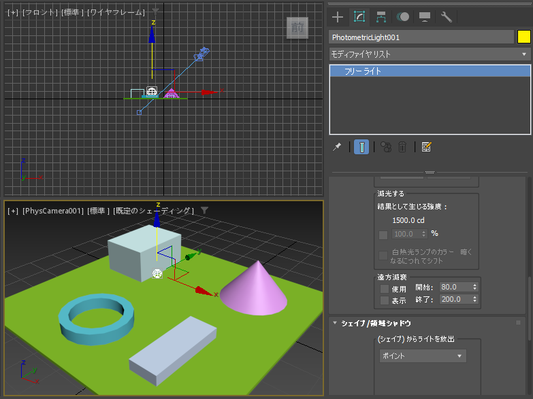Select フリー ライト in the modifier stack
The image size is (533, 399).
click(x=430, y=71)
